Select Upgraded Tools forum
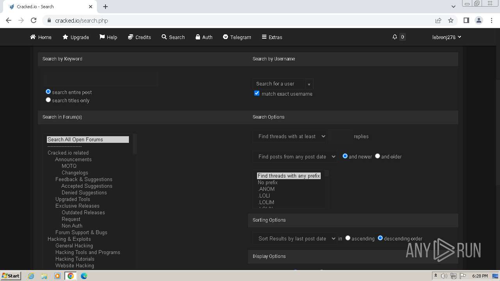 coord(73,199)
